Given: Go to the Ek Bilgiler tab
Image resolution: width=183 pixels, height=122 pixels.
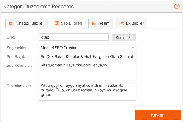Looking at the screenshot, I should (x=132, y=23).
